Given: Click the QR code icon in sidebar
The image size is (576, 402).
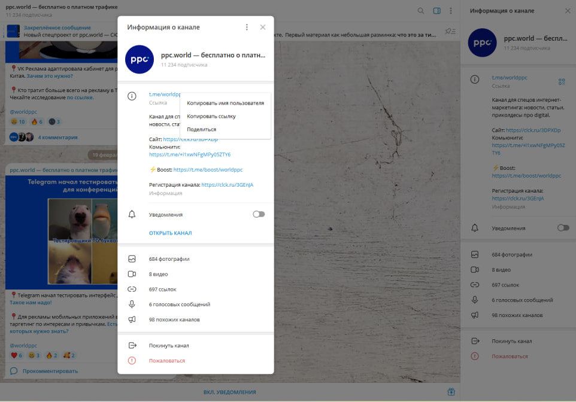Looking at the screenshot, I should pyautogui.click(x=562, y=81).
